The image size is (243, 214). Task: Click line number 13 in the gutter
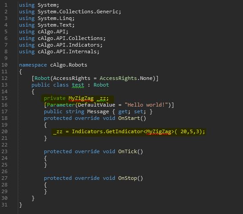(4, 85)
